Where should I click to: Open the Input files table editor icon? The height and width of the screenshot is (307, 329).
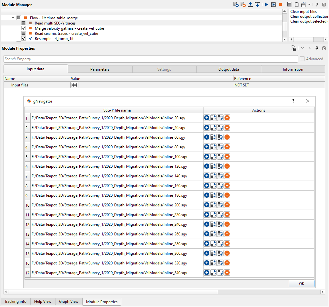pos(74,85)
